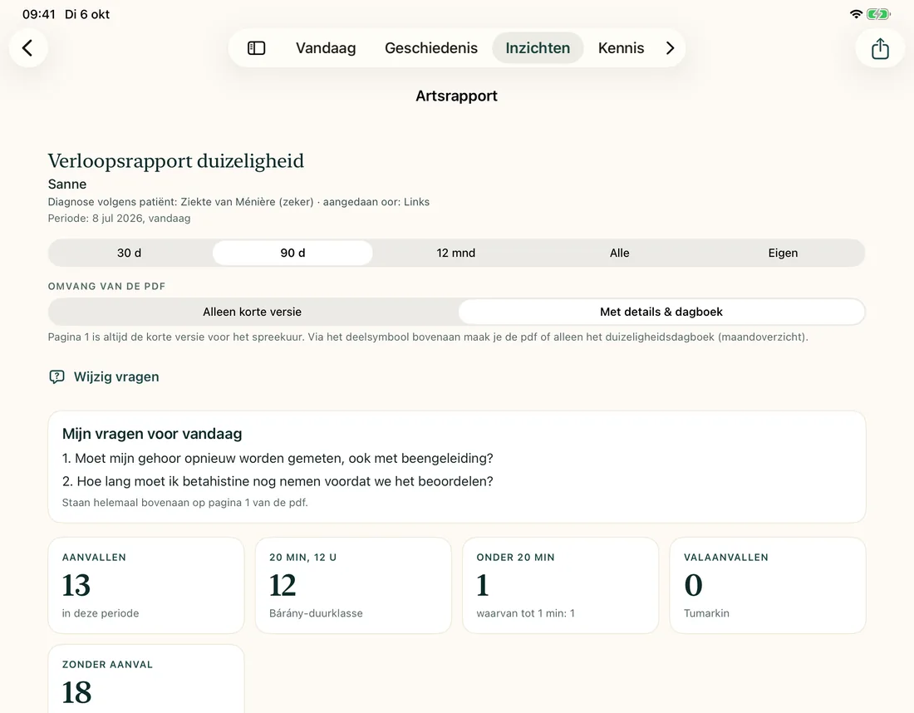The image size is (914, 713).
Task: Tap the Wi-Fi icon in status bar
Action: (x=856, y=14)
